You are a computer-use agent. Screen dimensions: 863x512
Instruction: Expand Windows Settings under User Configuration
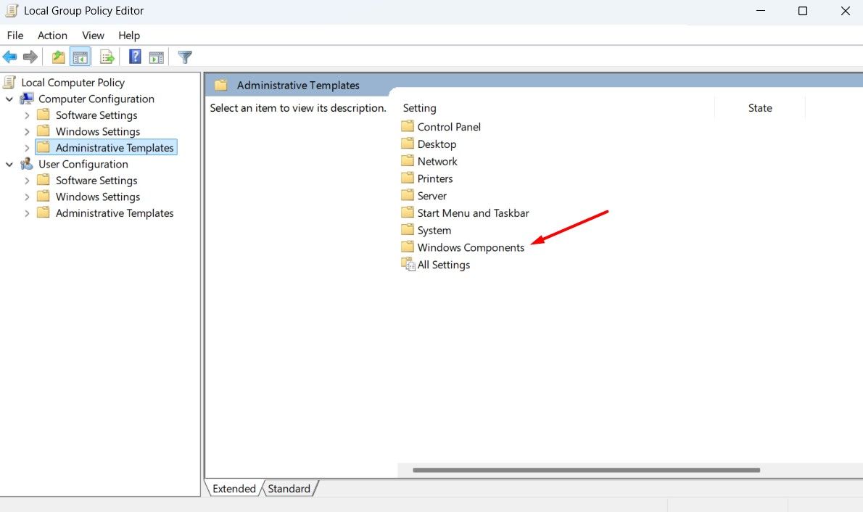pyautogui.click(x=27, y=197)
